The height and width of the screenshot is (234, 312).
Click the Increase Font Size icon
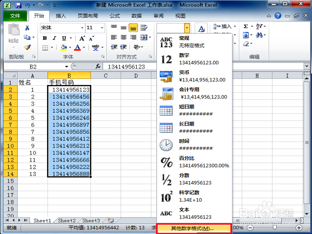click(x=82, y=38)
